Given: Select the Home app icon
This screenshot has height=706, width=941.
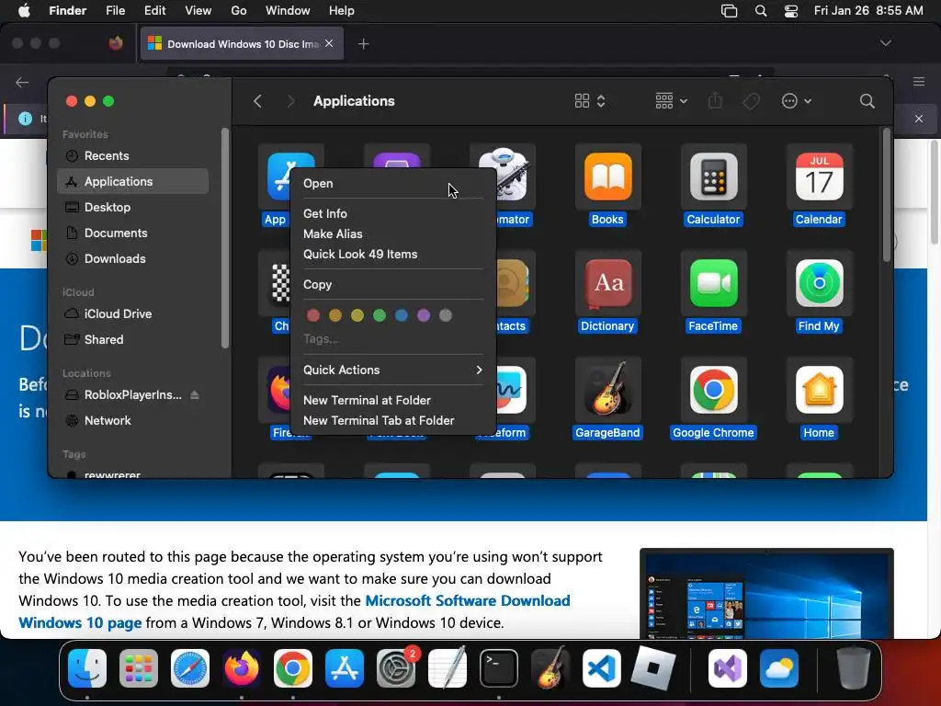Looking at the screenshot, I should 819,390.
